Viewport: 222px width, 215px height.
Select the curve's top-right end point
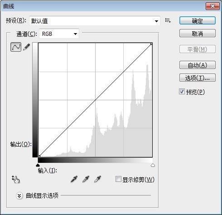pyautogui.click(x=151, y=44)
